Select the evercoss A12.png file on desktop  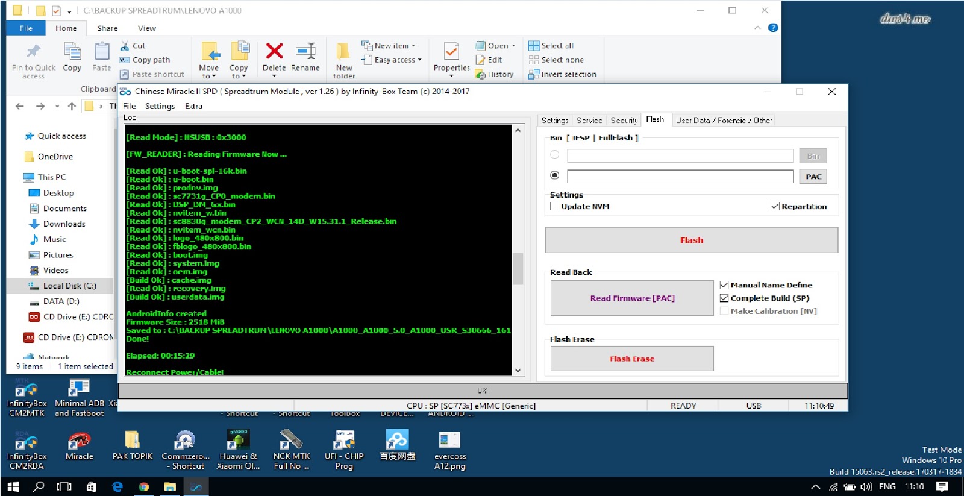(x=450, y=451)
